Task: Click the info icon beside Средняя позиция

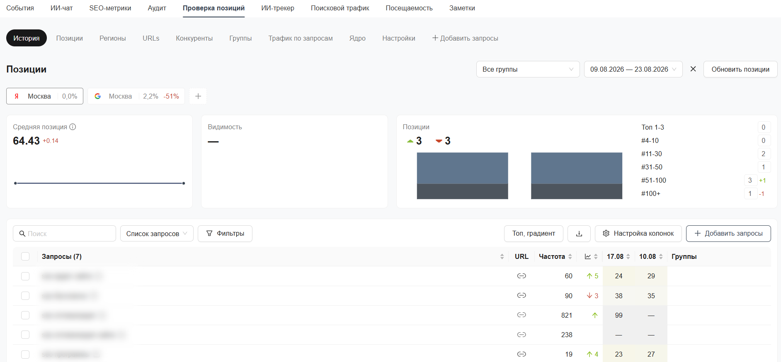Action: click(73, 127)
